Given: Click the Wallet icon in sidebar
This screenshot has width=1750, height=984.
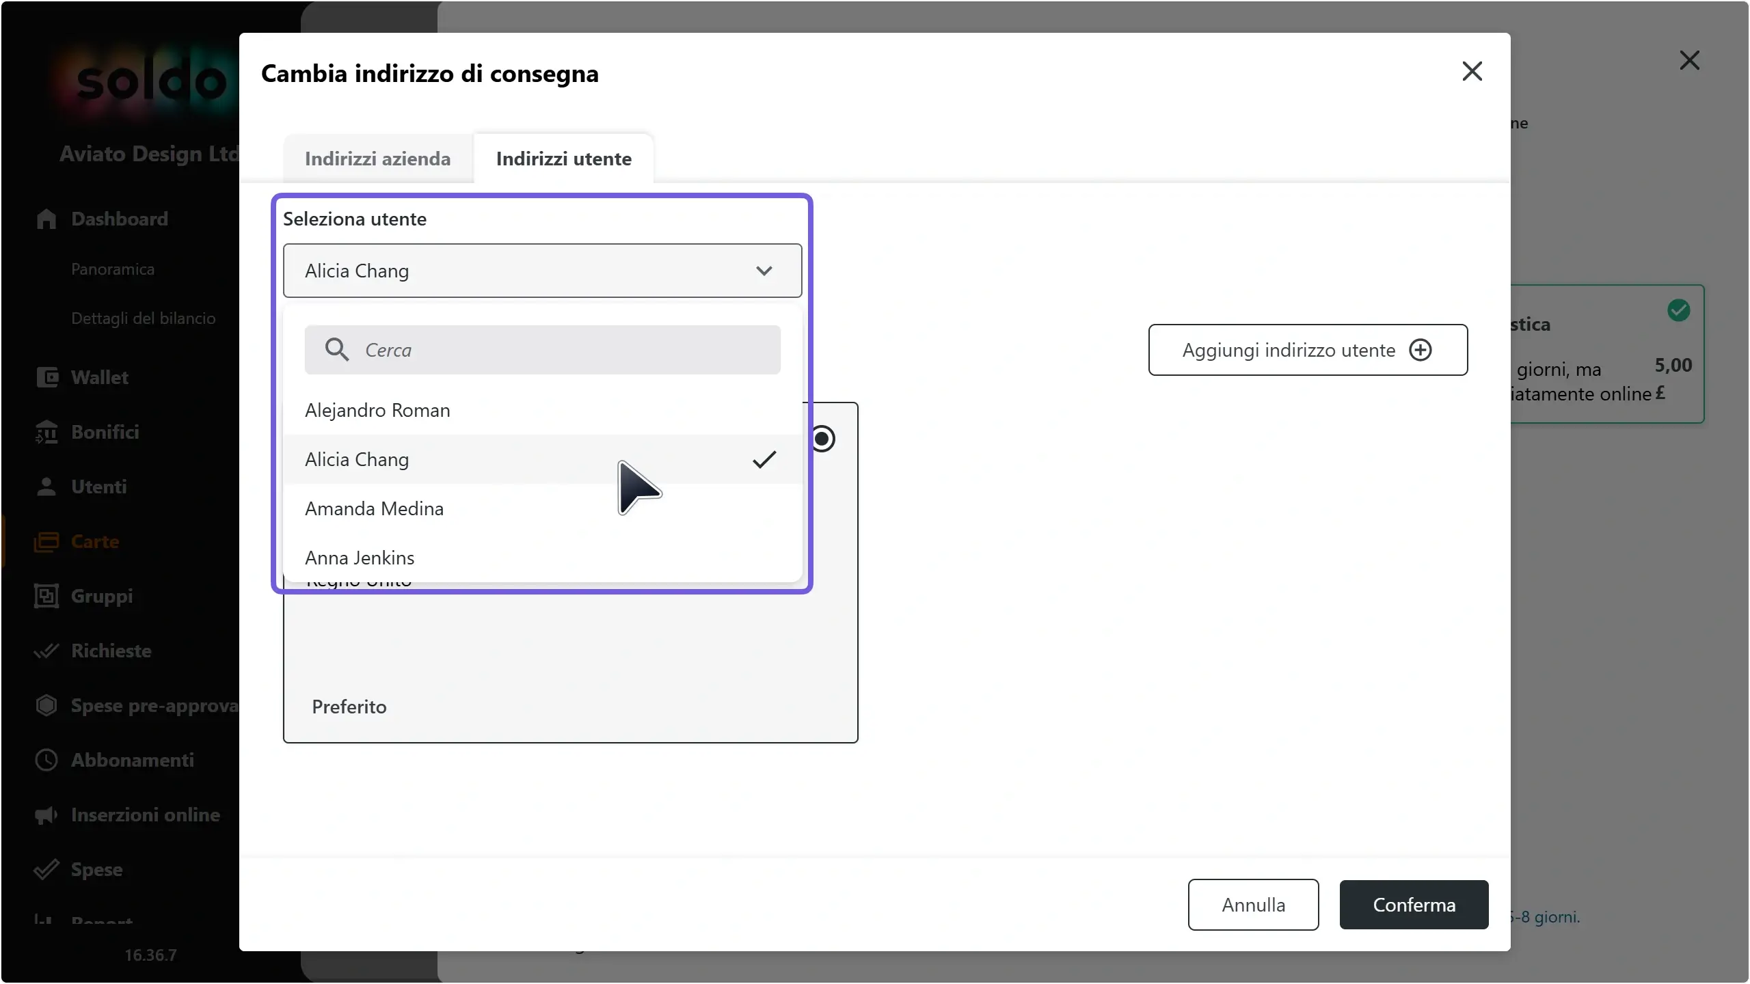Looking at the screenshot, I should tap(47, 377).
